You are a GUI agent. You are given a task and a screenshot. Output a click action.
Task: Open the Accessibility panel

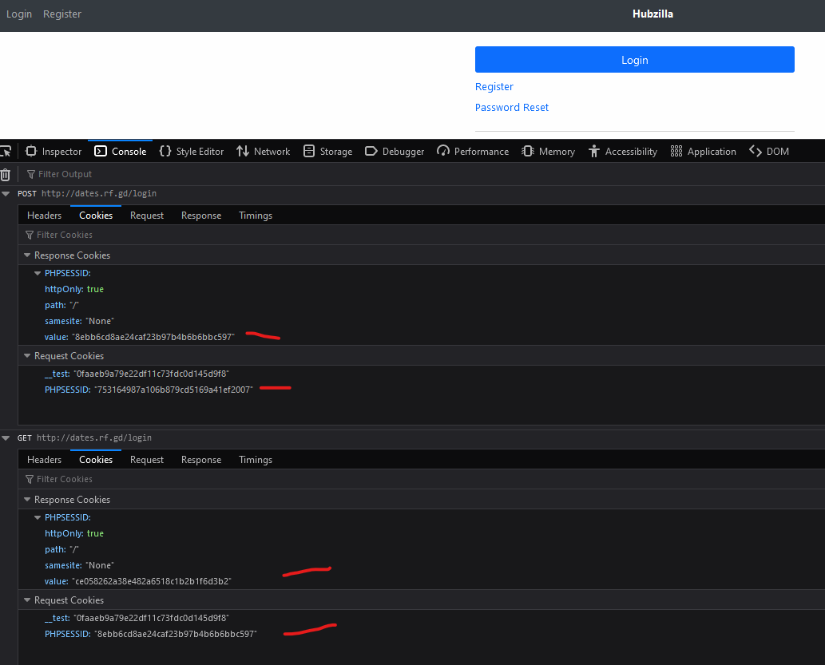click(622, 152)
